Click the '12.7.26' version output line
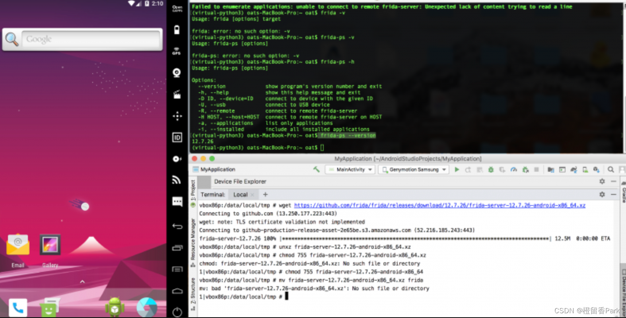The image size is (626, 318). [x=203, y=142]
